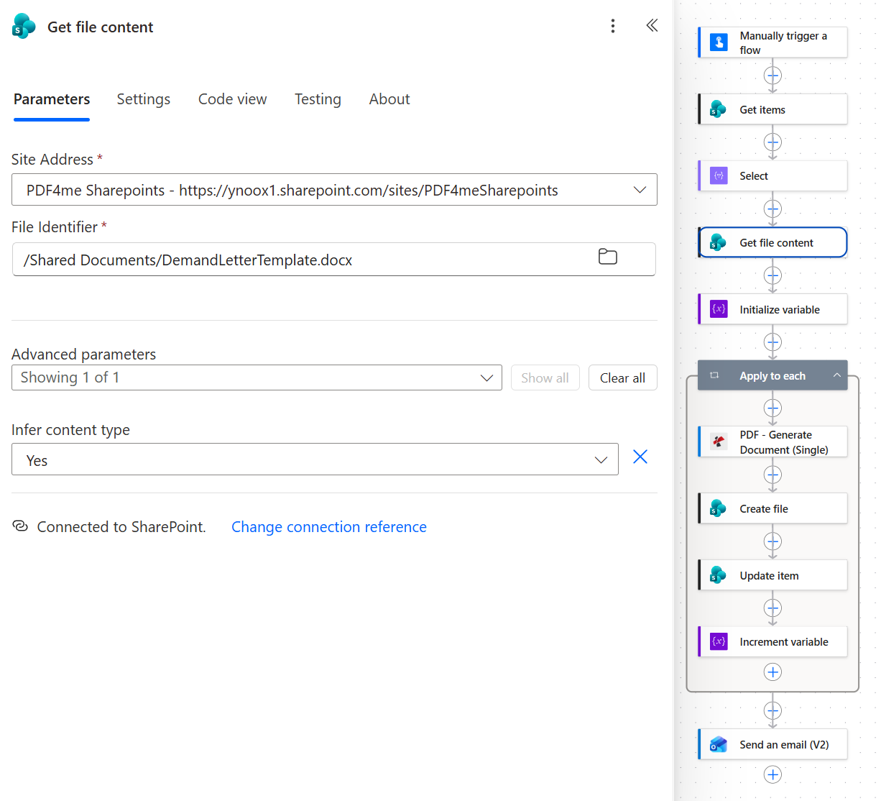Add step after Increment variable inside loop
The image size is (881, 801).
coord(772,672)
